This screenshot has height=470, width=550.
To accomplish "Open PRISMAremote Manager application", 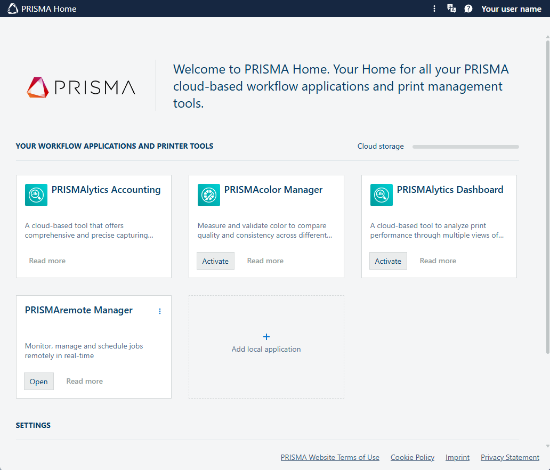I will click(x=39, y=382).
